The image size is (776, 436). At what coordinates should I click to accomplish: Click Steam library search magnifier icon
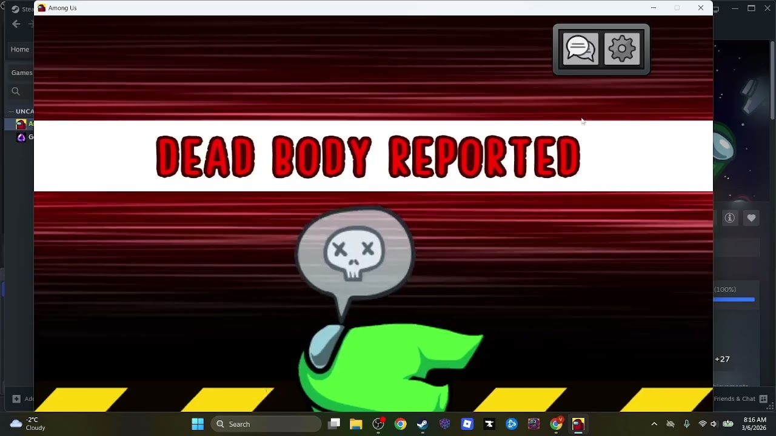click(16, 91)
